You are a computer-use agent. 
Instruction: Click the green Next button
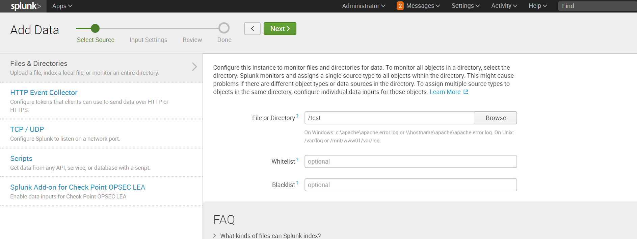(280, 29)
